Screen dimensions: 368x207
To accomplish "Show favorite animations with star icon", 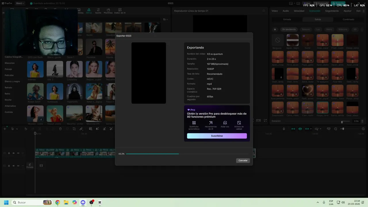I will pos(275,29).
